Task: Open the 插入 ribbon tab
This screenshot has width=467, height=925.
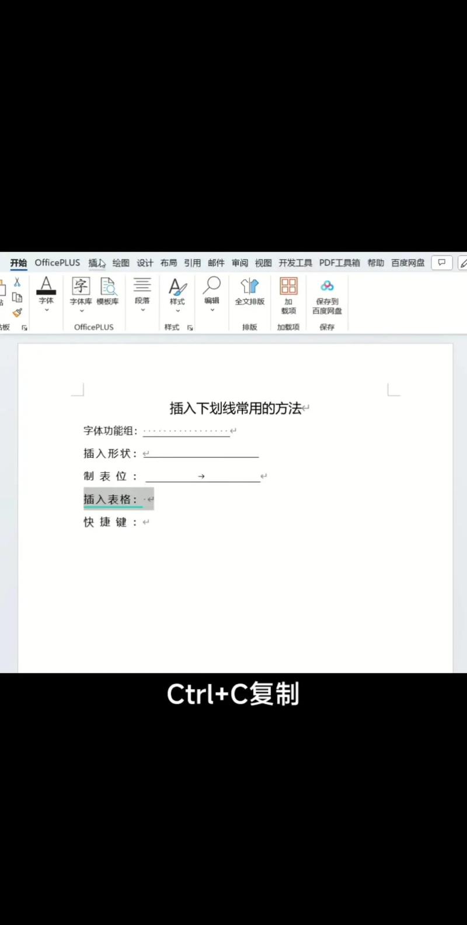Action: pos(97,263)
